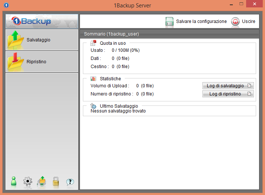265x195 pixels.
Task: Click the Salvare la configurazione label
Action: (x=201, y=21)
